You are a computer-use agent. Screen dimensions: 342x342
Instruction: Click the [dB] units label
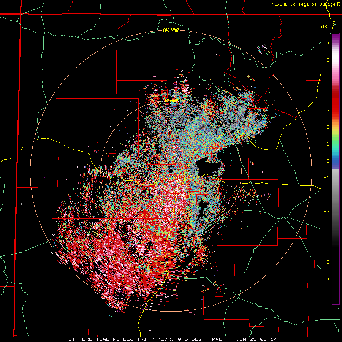(324, 27)
